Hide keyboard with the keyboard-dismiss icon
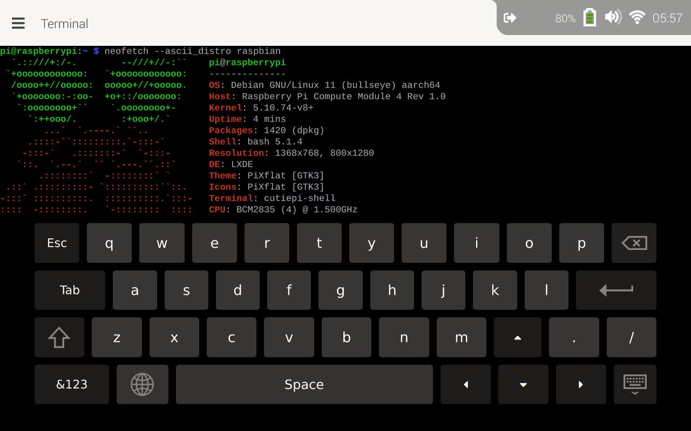691x431 pixels. point(635,384)
